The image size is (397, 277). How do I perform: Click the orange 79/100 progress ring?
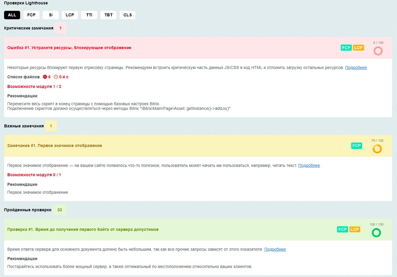[x=377, y=149]
